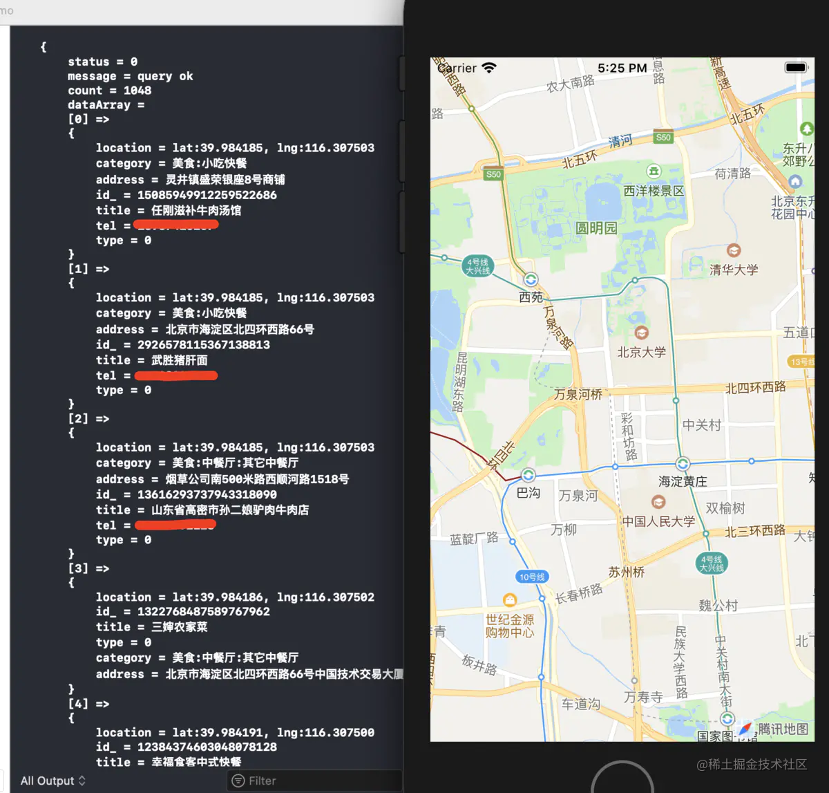Tap the 万泉河桥 label on map
829x793 pixels.
pyautogui.click(x=578, y=394)
